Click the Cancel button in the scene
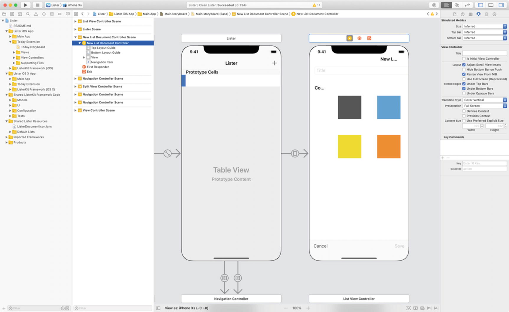This screenshot has width=509, height=312. (x=320, y=246)
